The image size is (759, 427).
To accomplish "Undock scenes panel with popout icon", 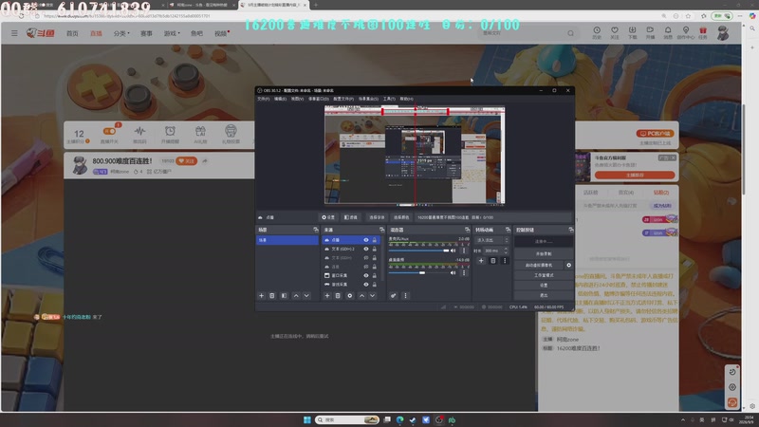I will [316, 230].
